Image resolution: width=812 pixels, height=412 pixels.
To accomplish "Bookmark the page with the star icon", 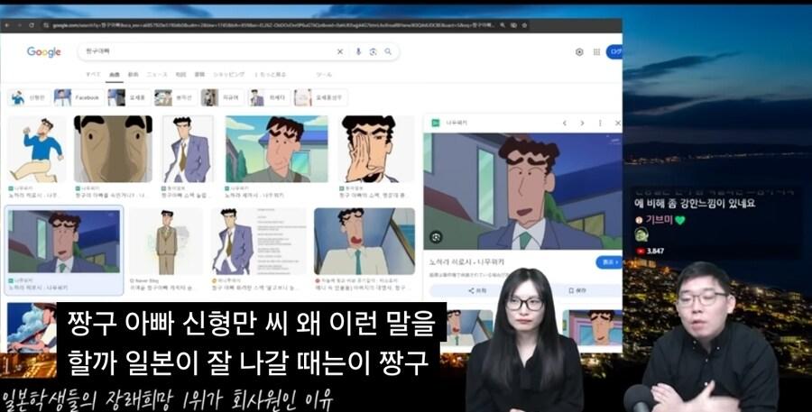I will coord(524,25).
